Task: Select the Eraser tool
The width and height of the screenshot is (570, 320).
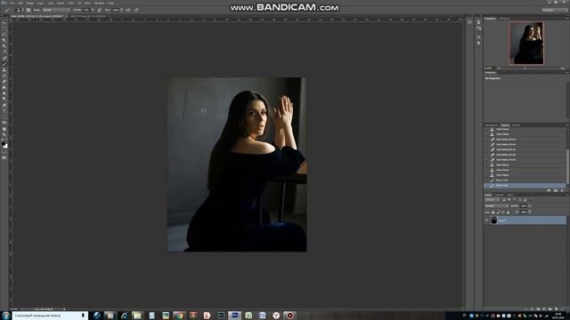Action: [4, 81]
